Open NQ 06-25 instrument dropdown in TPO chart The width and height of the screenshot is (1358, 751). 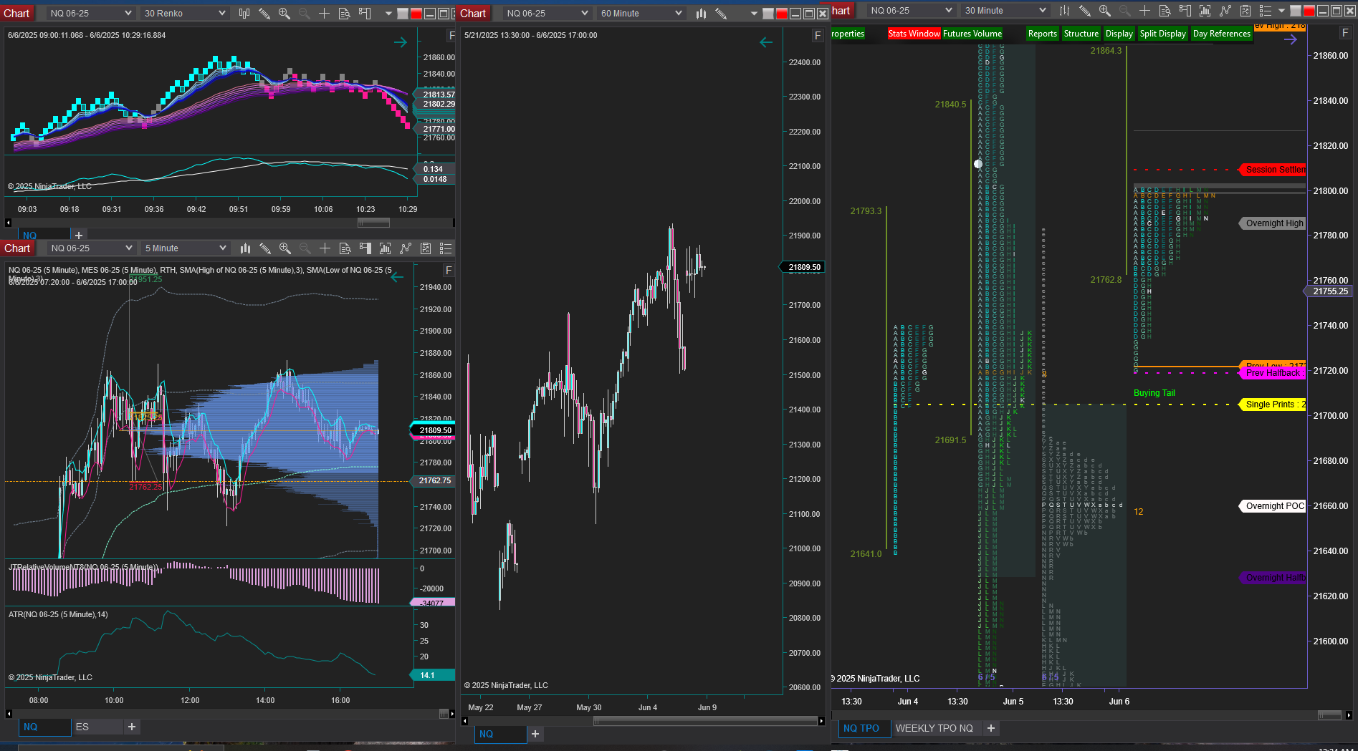(x=911, y=10)
